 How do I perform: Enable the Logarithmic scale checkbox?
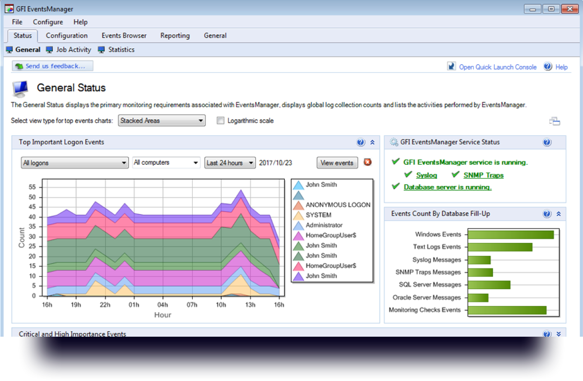pyautogui.click(x=221, y=121)
